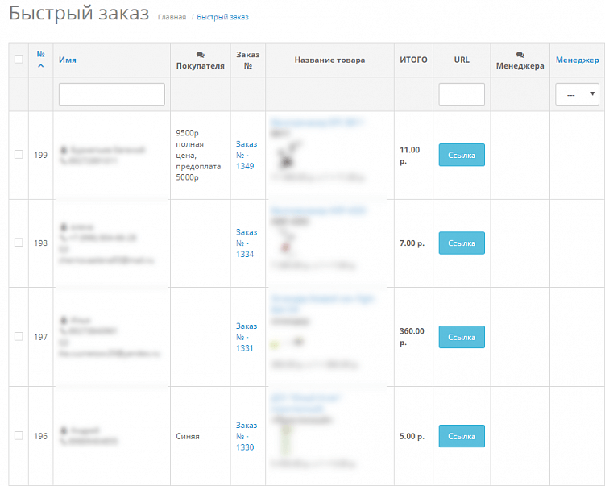Click the URL filter input box
The width and height of the screenshot is (605, 486).
pyautogui.click(x=462, y=94)
